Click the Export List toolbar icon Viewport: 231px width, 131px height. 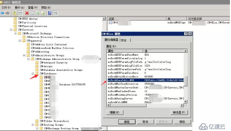coord(43,13)
